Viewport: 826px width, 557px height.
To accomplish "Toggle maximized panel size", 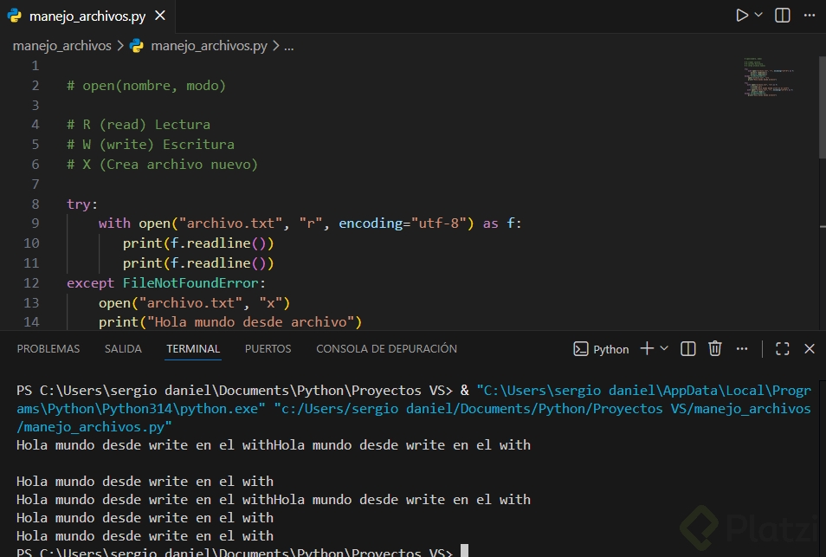I will [x=782, y=348].
